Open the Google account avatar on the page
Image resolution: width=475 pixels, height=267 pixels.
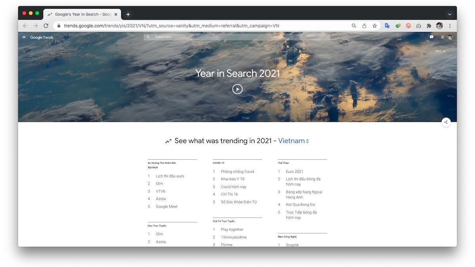[450, 37]
